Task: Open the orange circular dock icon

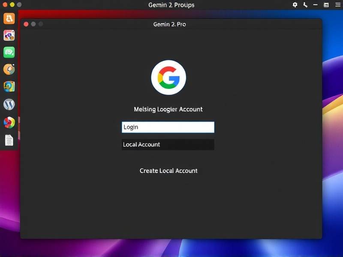Action: point(9,69)
